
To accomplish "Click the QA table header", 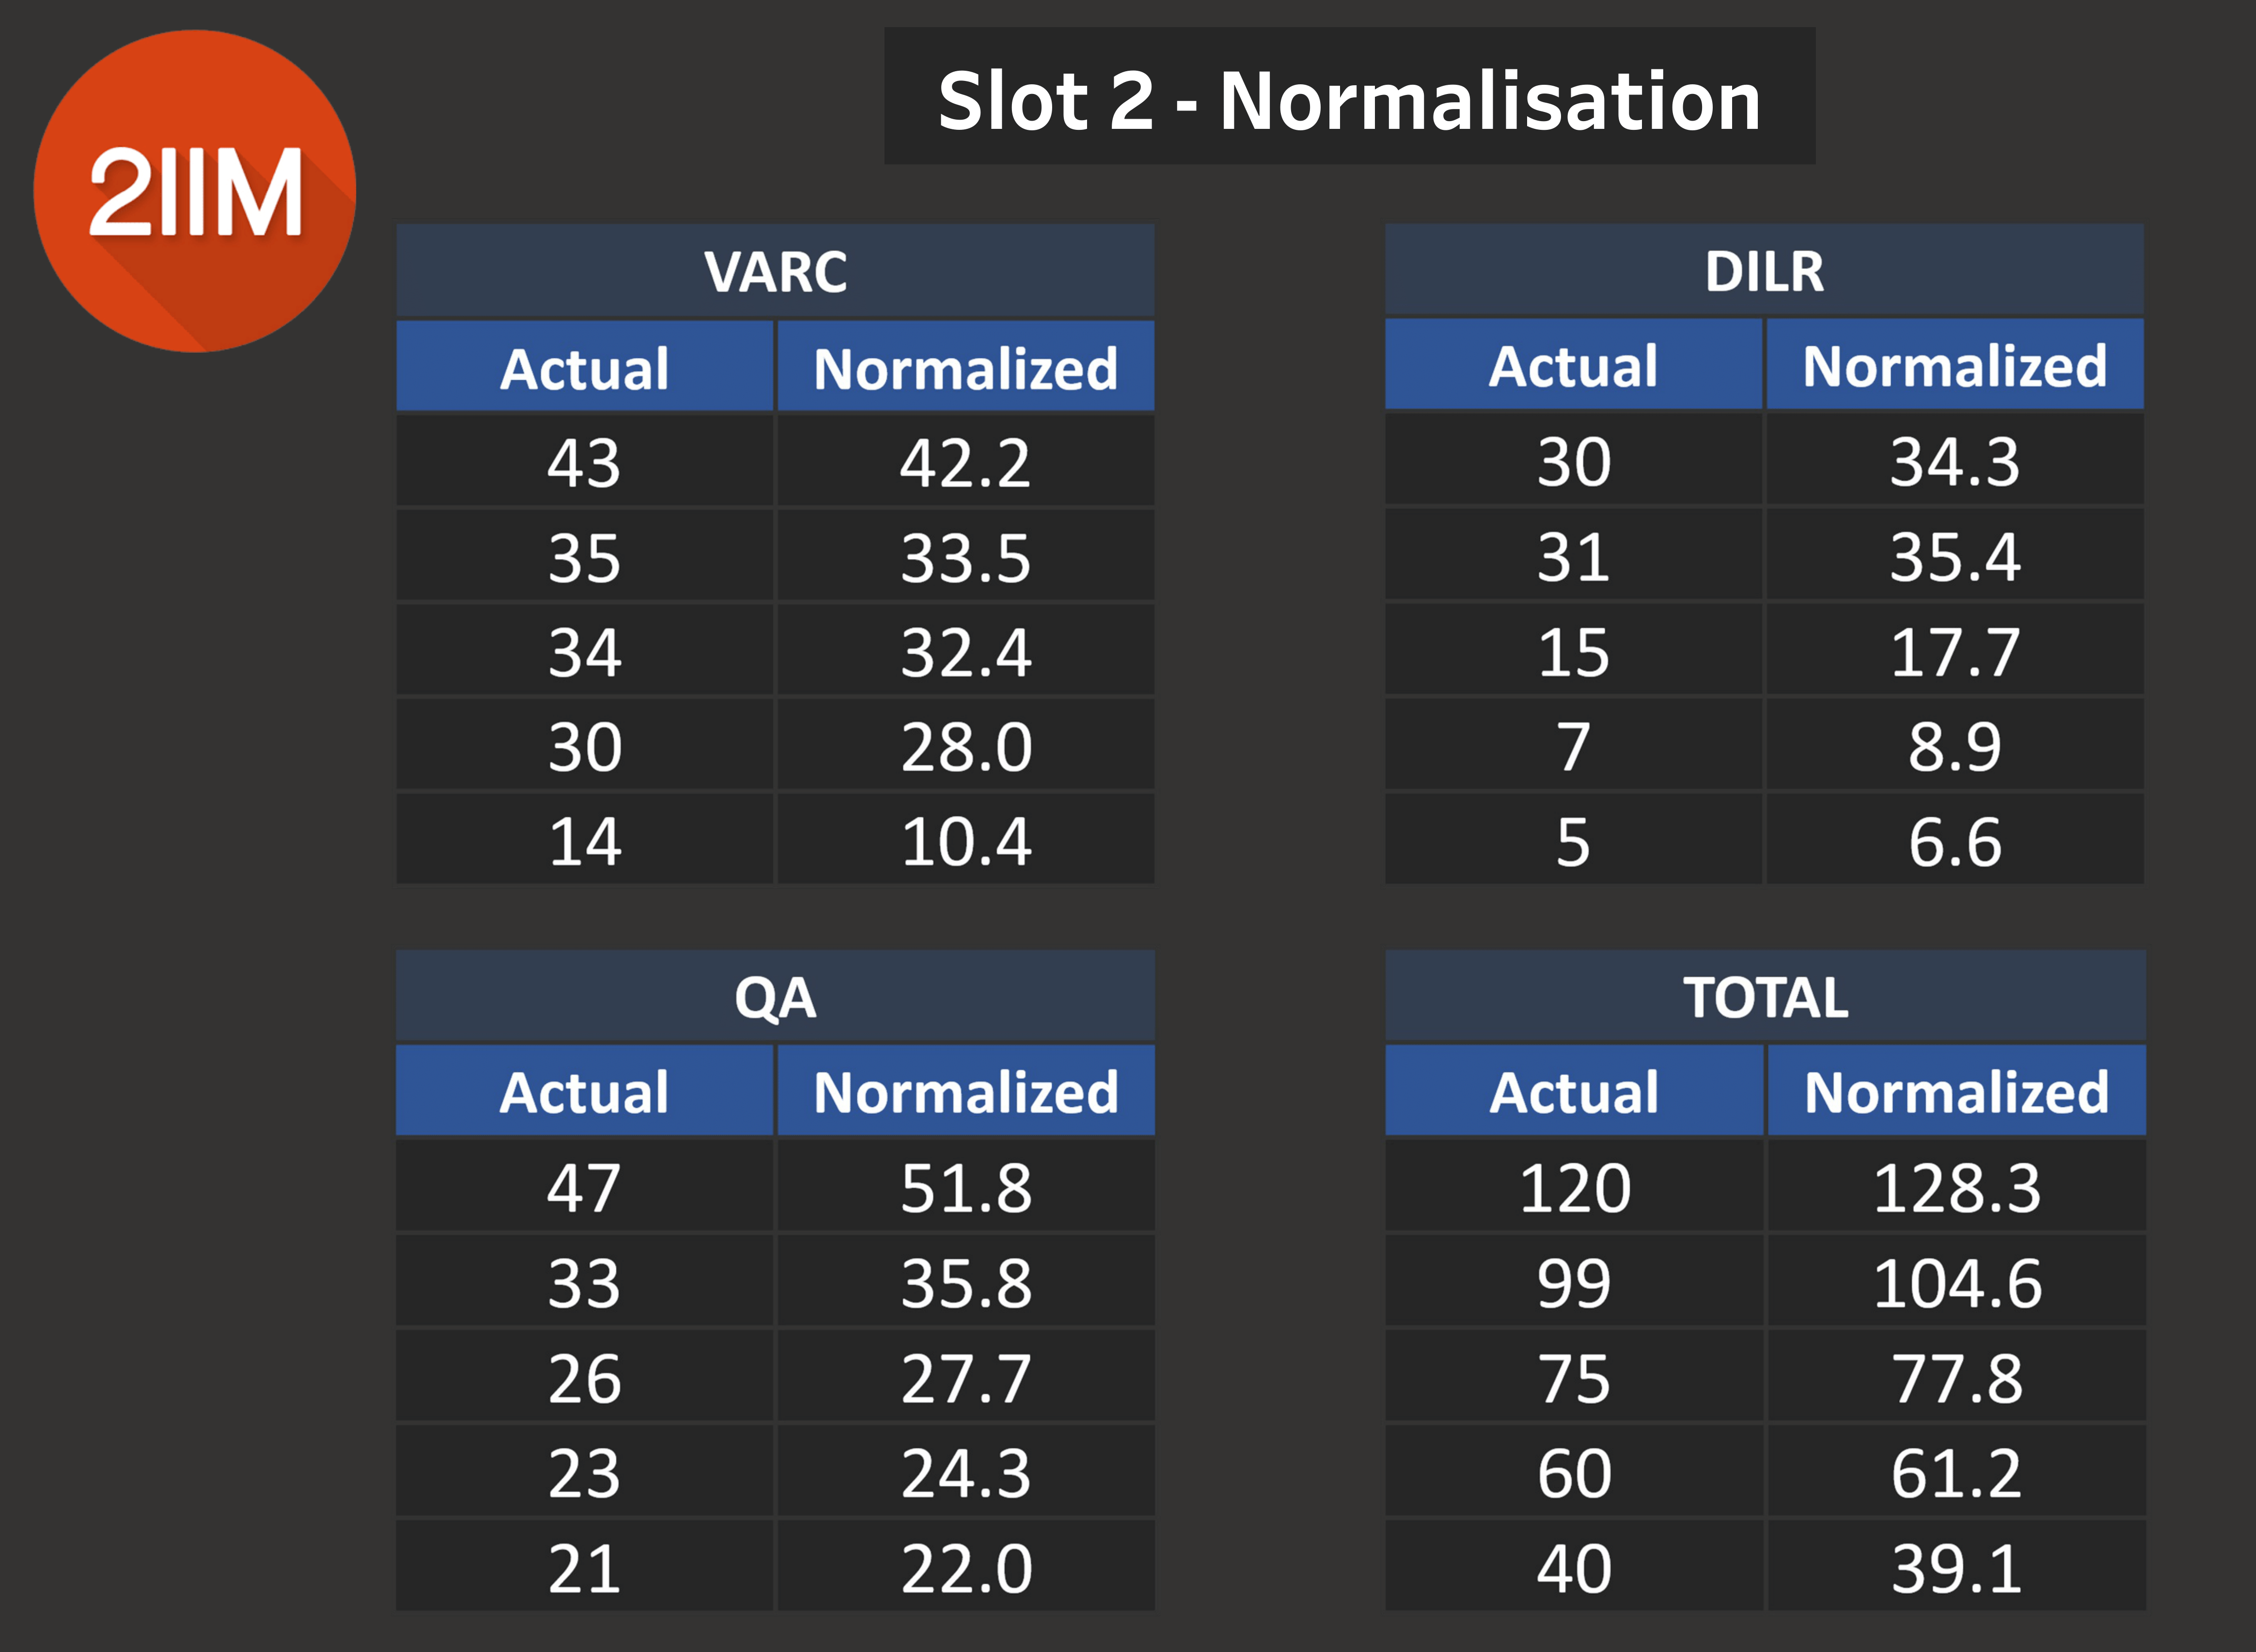I will (x=775, y=997).
